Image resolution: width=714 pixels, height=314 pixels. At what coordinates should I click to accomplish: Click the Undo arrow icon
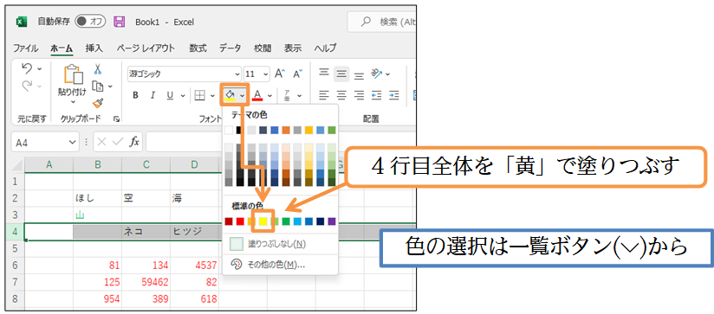point(28,68)
